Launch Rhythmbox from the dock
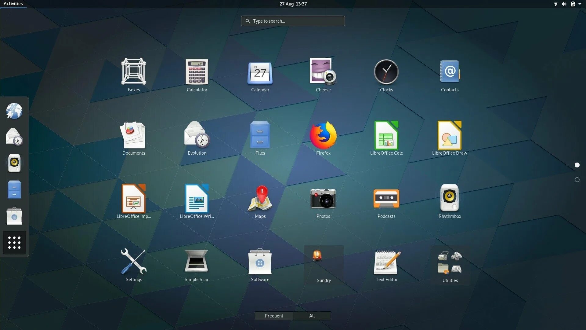The width and height of the screenshot is (586, 330). pos(14,163)
